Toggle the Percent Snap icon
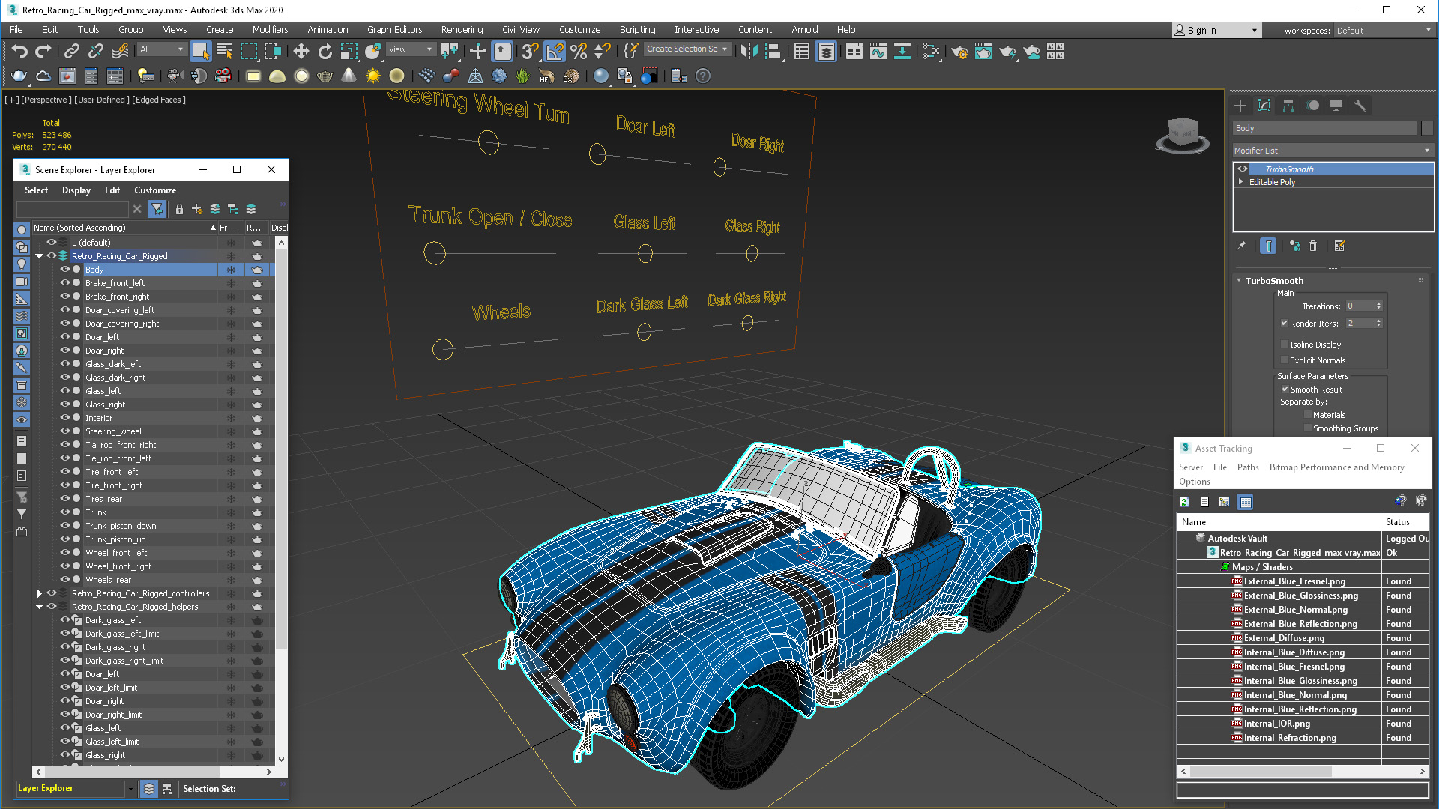1439x809 pixels. pos(579,51)
